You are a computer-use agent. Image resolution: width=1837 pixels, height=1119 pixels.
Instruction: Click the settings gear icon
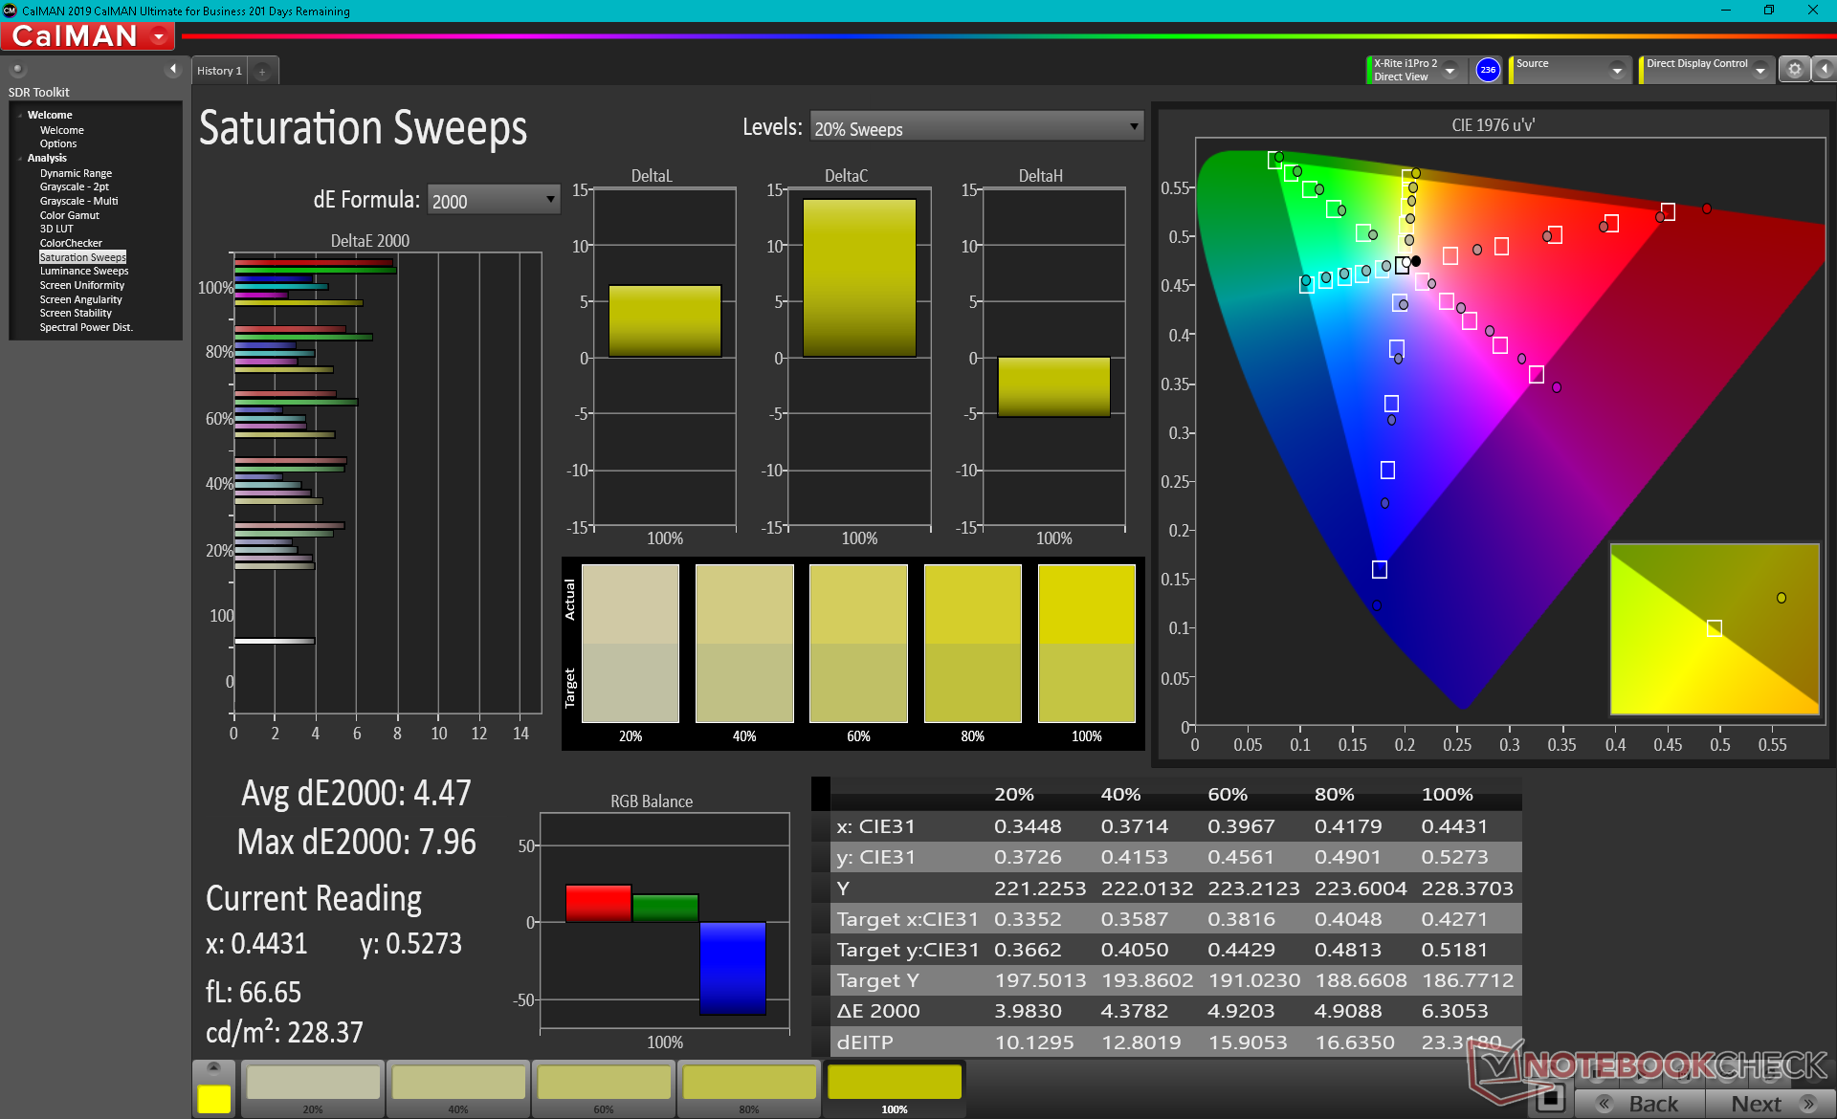(x=1794, y=70)
